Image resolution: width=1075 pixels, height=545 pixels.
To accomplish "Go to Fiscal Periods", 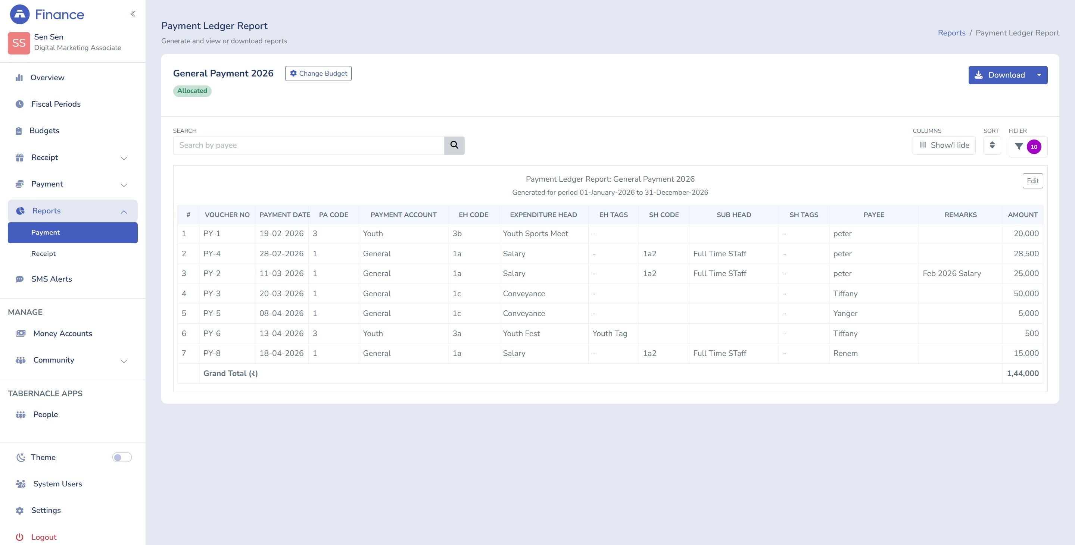I will point(56,104).
